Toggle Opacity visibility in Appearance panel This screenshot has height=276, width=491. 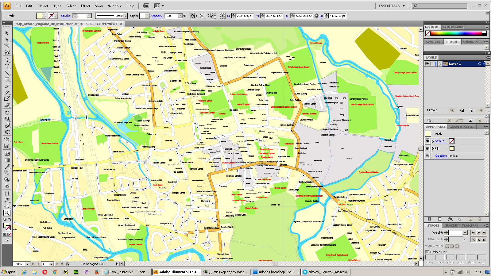pyautogui.click(x=427, y=156)
